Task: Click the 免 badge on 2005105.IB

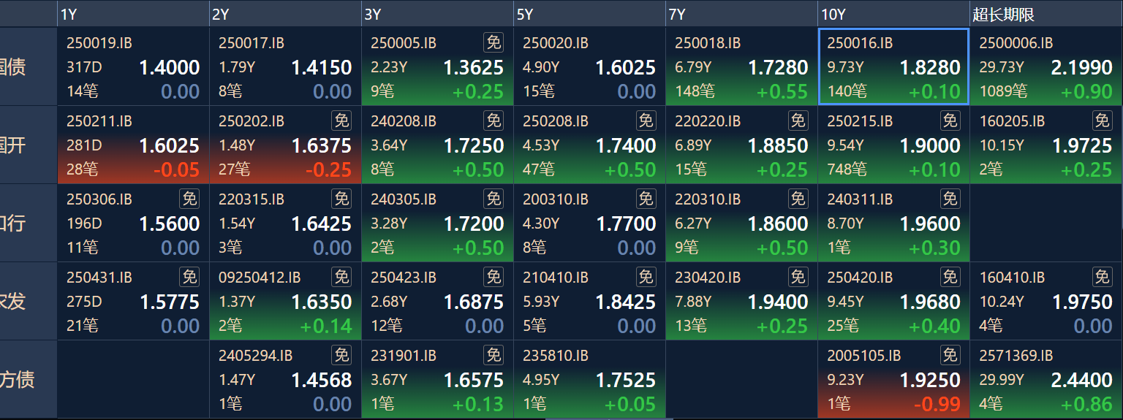Action: tap(950, 355)
